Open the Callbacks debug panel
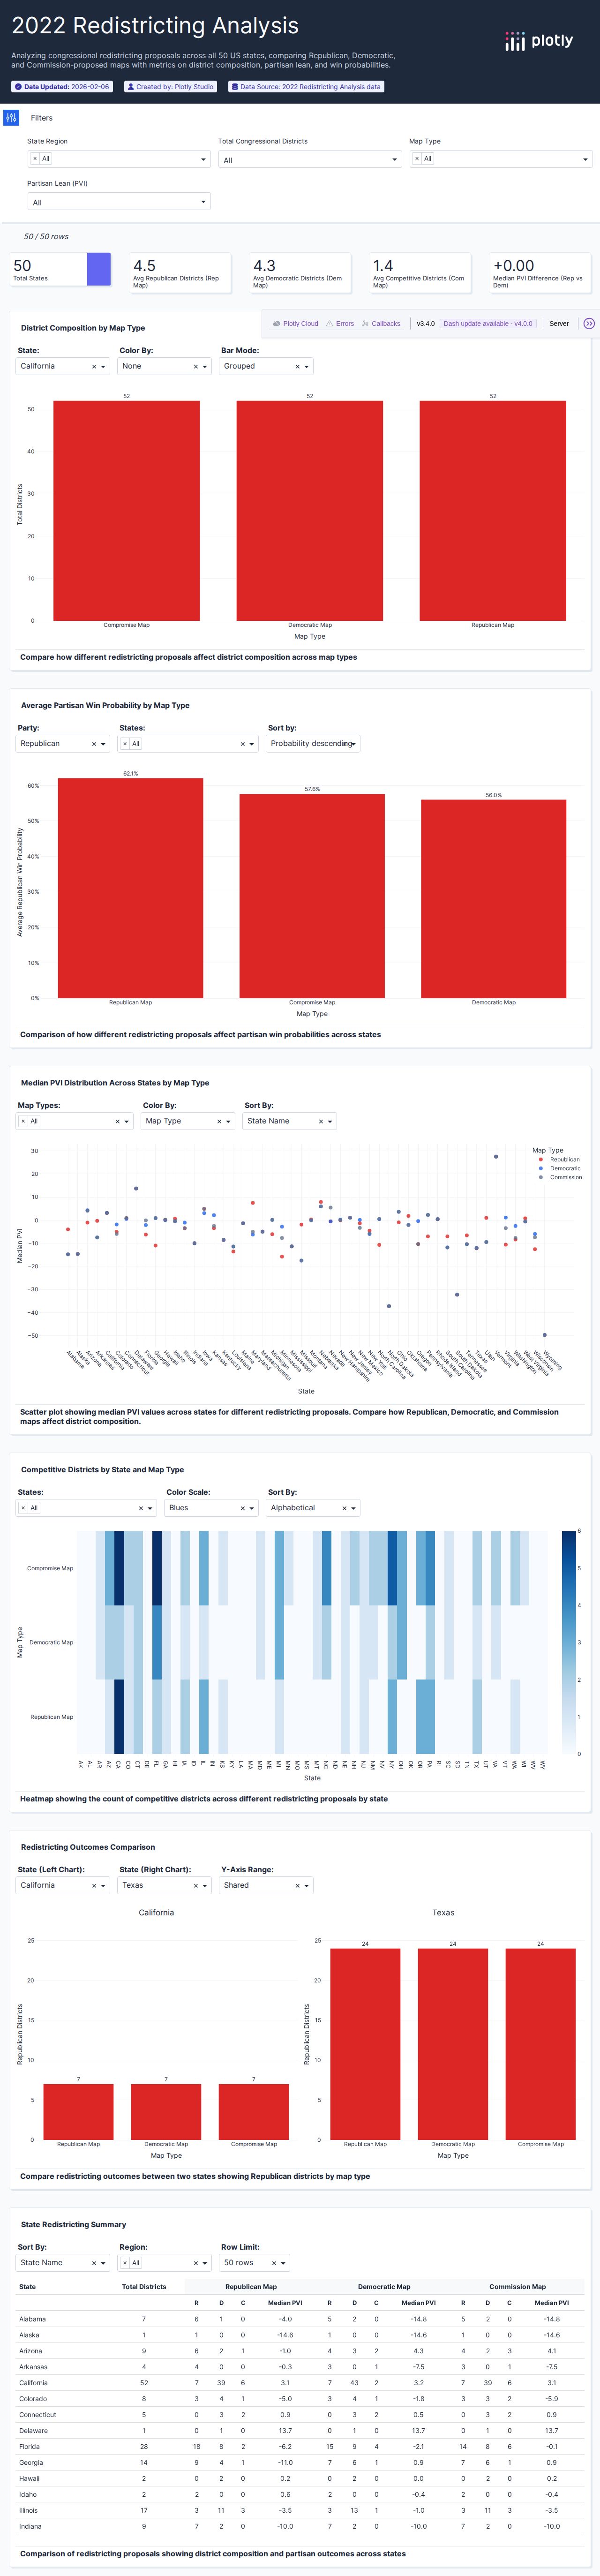 coord(381,324)
